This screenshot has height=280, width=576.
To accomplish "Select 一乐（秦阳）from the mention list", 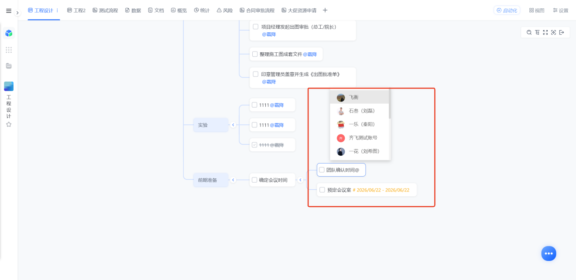I will click(x=360, y=124).
